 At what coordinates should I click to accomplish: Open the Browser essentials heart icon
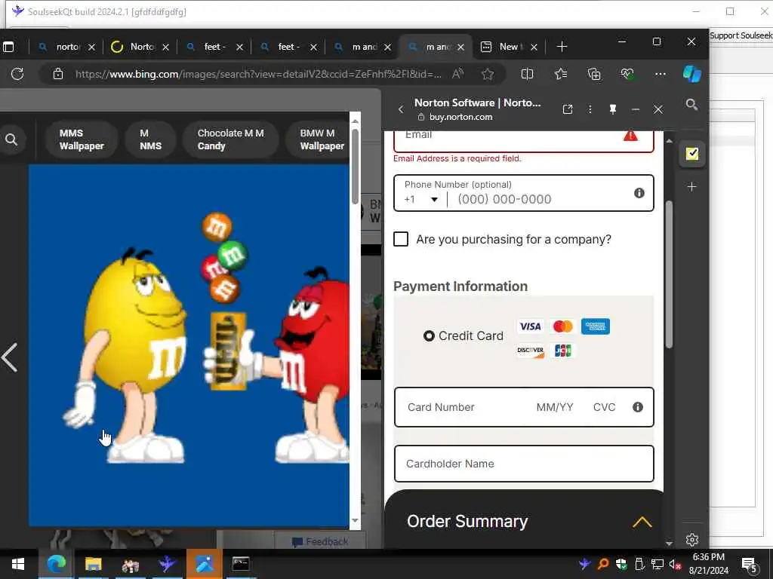click(627, 74)
